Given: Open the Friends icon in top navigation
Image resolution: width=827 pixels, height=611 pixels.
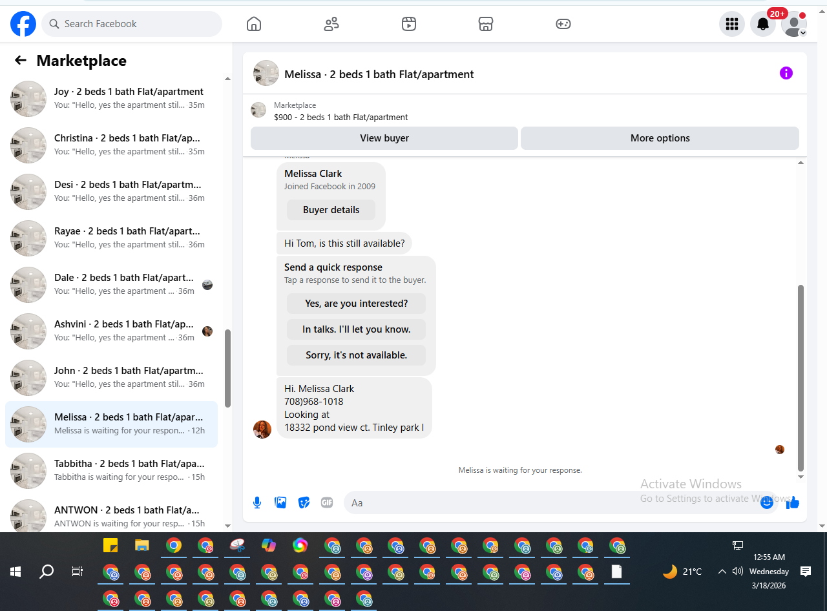Looking at the screenshot, I should tap(331, 24).
